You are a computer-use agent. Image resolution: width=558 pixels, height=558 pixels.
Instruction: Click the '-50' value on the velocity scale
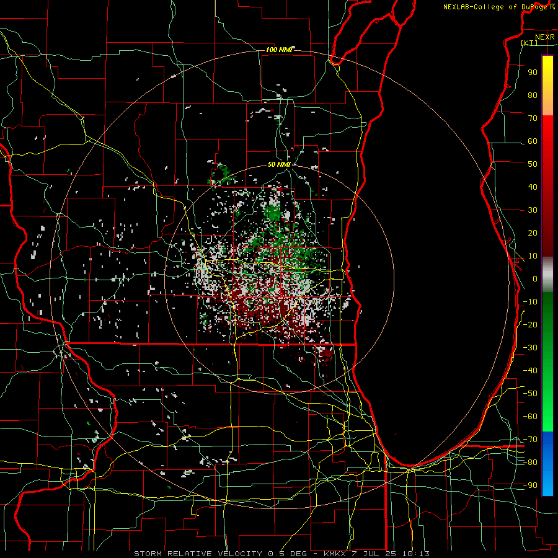530,394
